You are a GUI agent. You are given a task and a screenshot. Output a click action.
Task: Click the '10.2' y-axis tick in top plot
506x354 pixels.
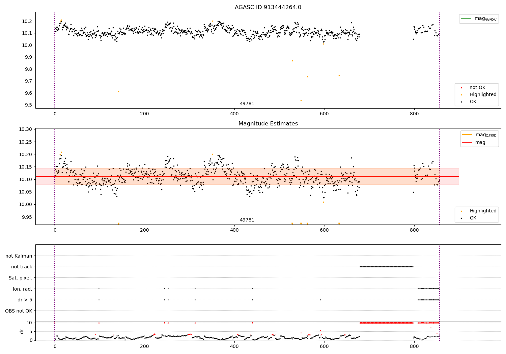pos(27,21)
